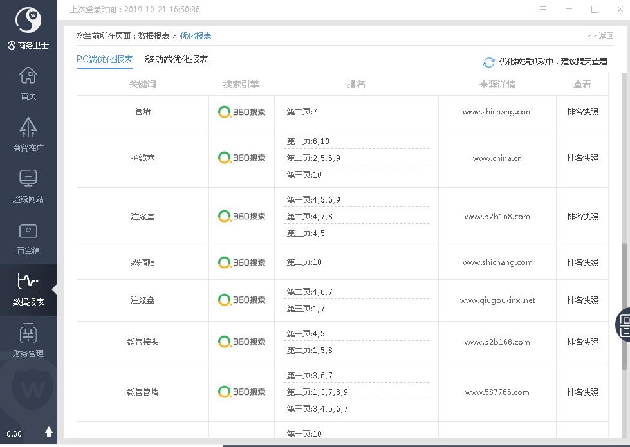Screen dimensions: 630x447
Task: Open the hamburger menu in title bar
Action: pos(544,10)
